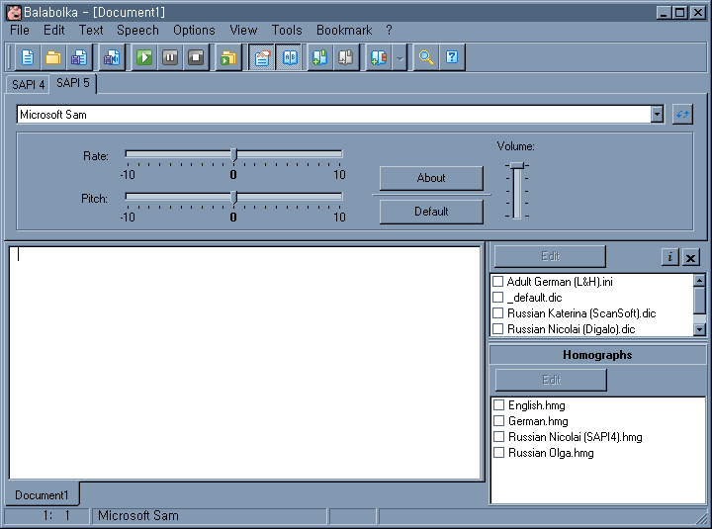Switch to the SAPI 4 tab
This screenshot has width=712, height=529.
(x=28, y=85)
